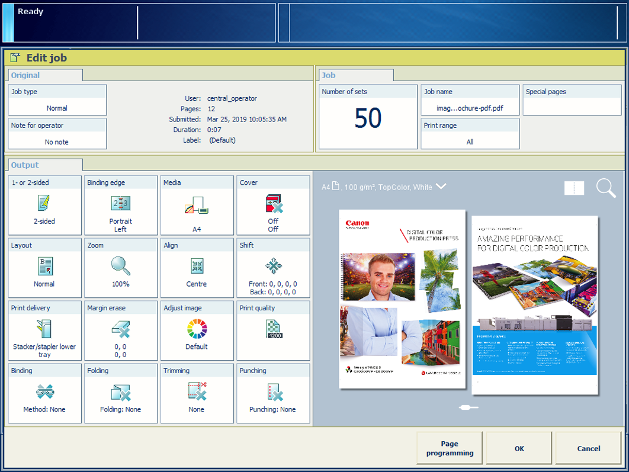
Task: Switch to the Output tab
Action: [25, 165]
